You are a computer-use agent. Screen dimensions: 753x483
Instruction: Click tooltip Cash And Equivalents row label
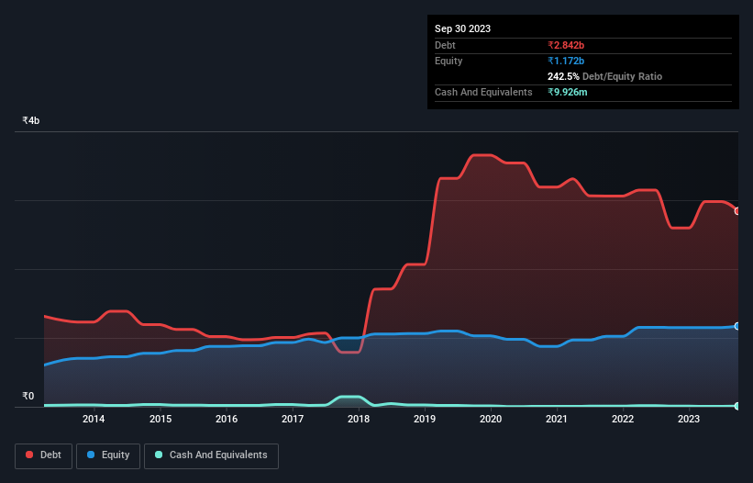(483, 92)
